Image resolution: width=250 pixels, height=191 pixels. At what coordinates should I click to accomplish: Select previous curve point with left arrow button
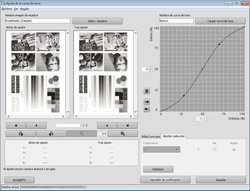[147, 102]
